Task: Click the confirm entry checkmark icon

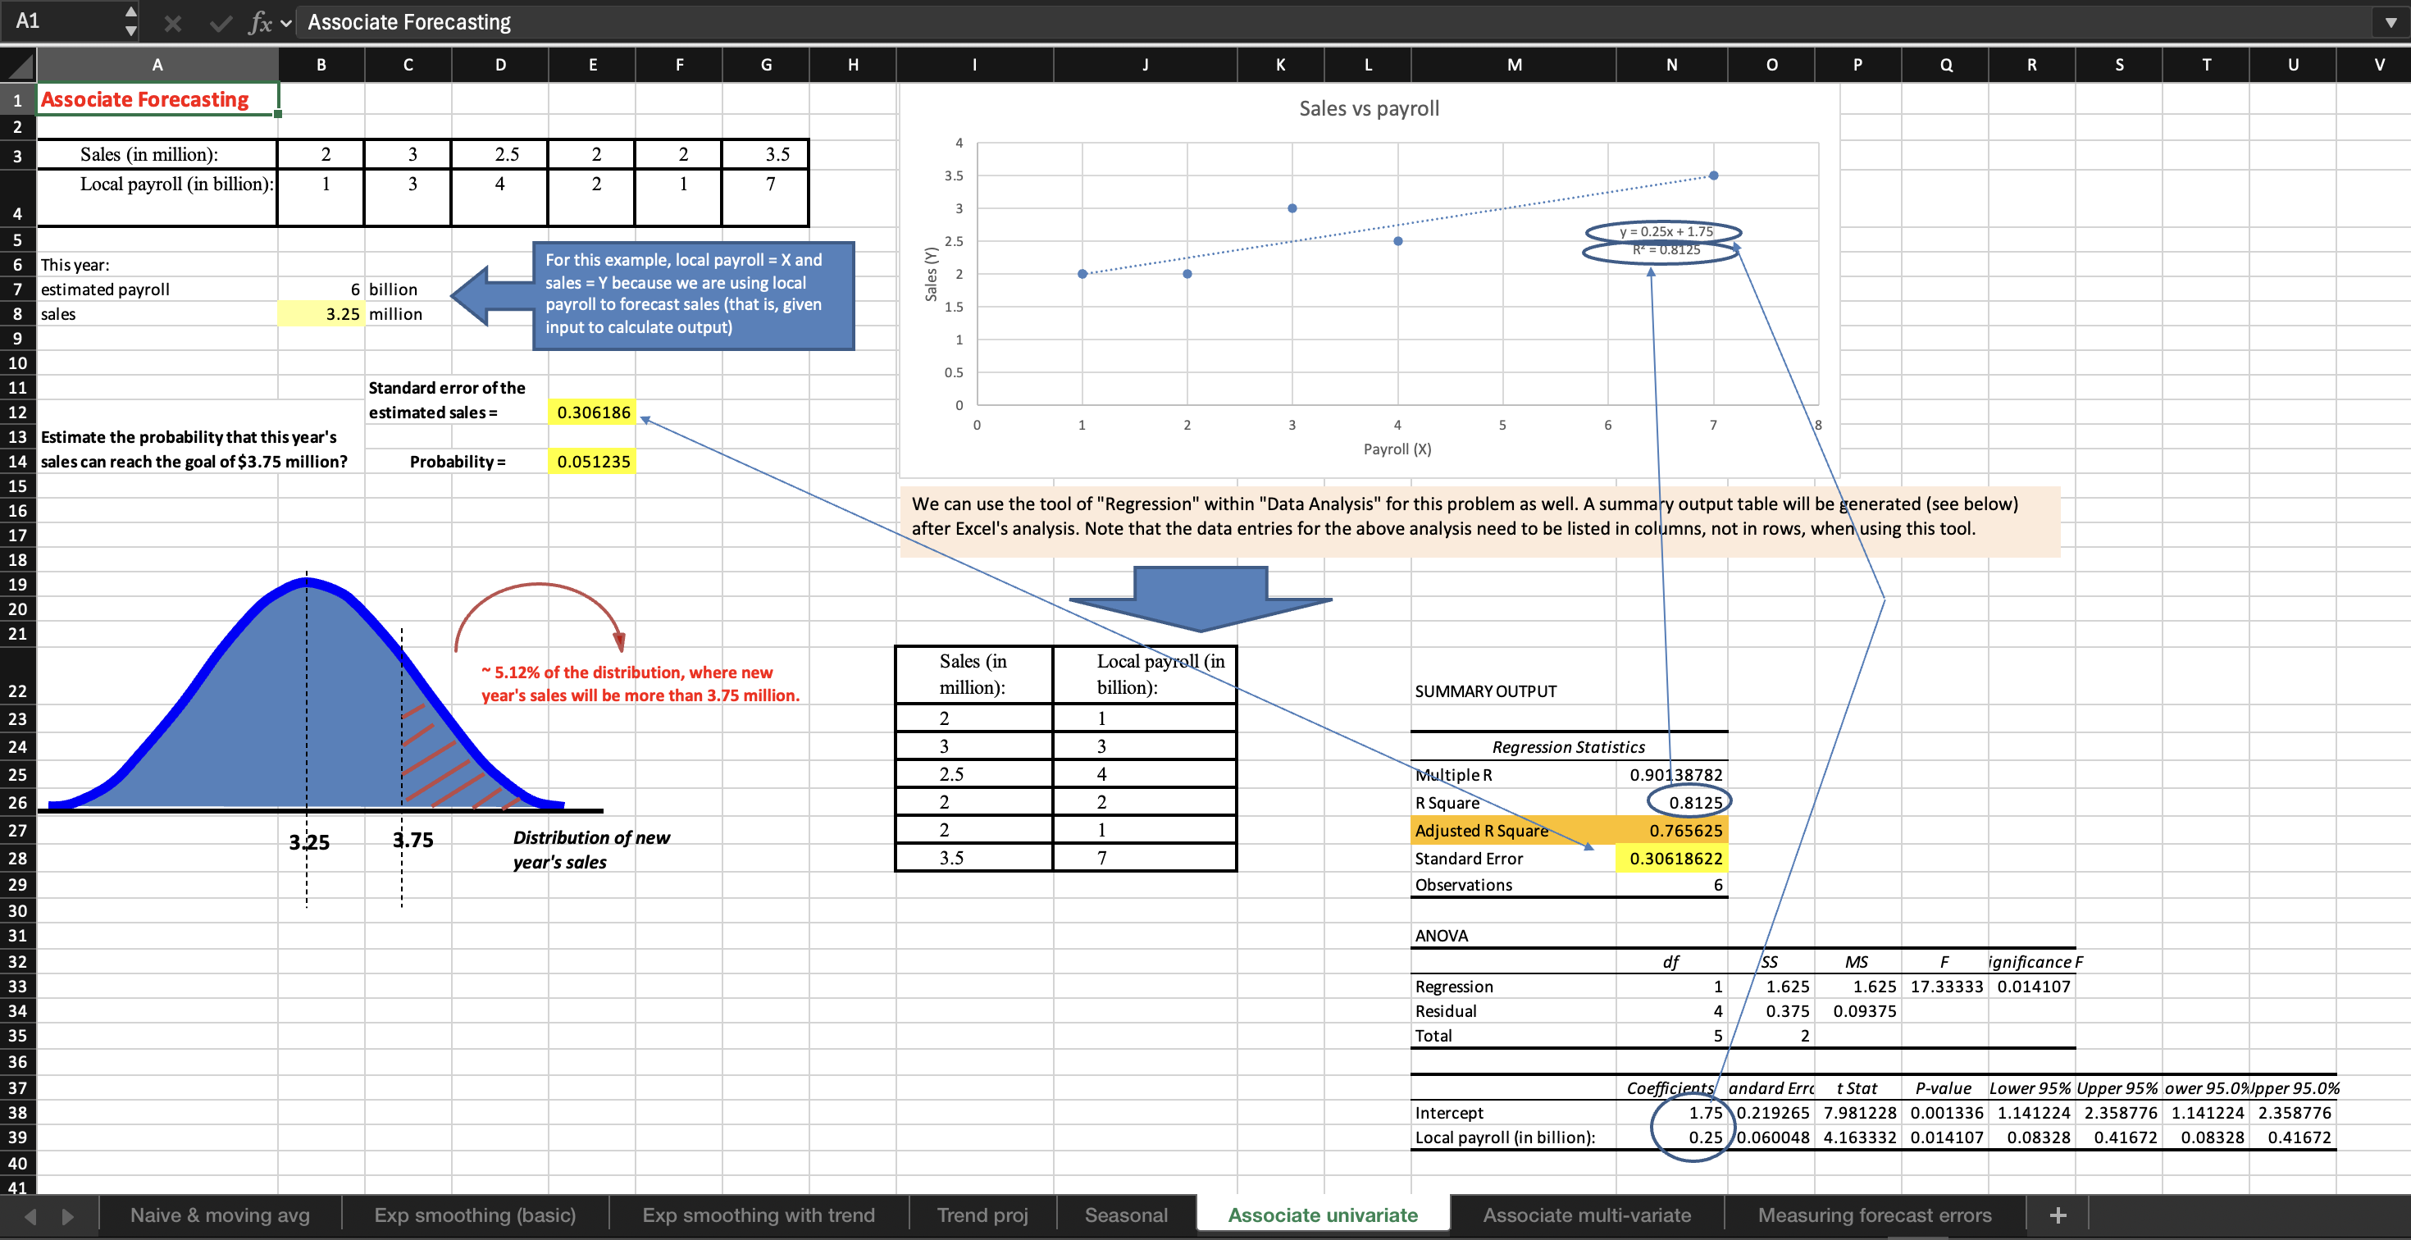Action: 221,22
